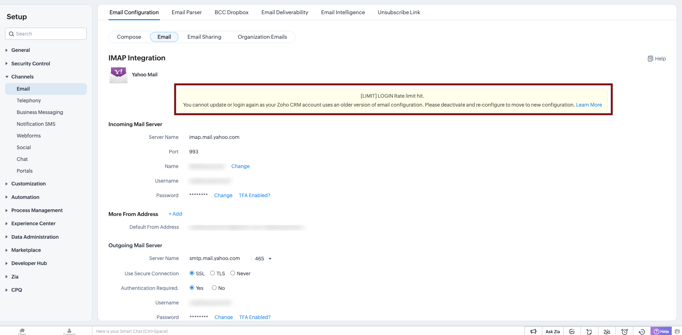
Task: Switch to the Email Parser tab
Action: click(187, 12)
